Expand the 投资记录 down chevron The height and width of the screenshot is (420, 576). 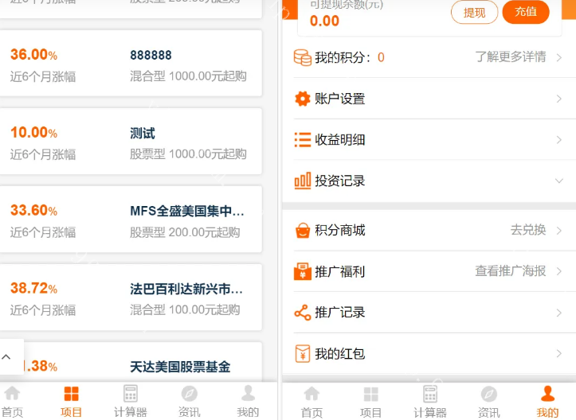point(559,181)
